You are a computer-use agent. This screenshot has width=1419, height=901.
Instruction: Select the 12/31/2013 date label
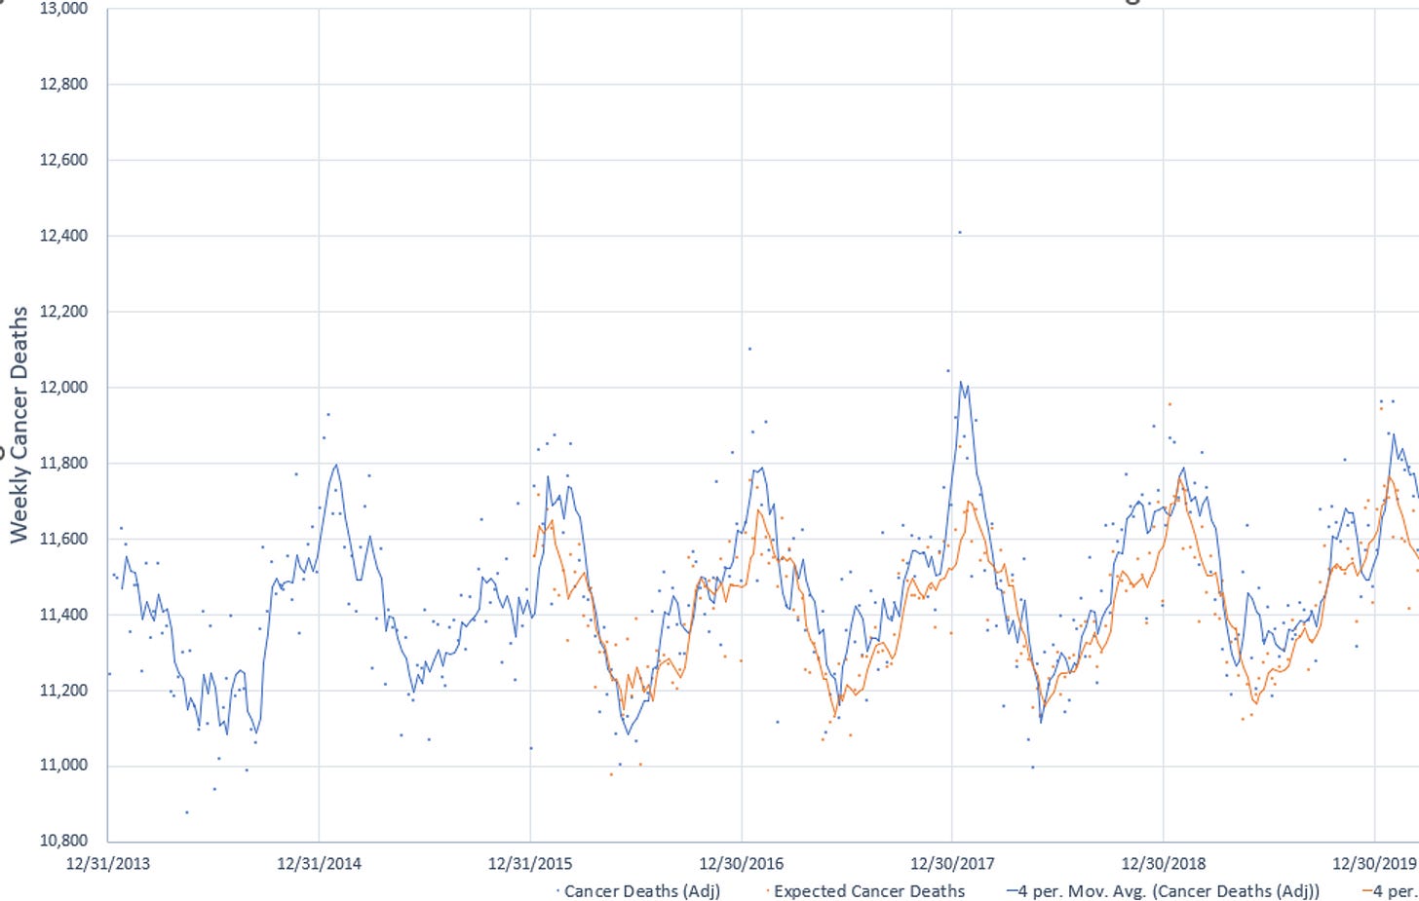tap(108, 864)
